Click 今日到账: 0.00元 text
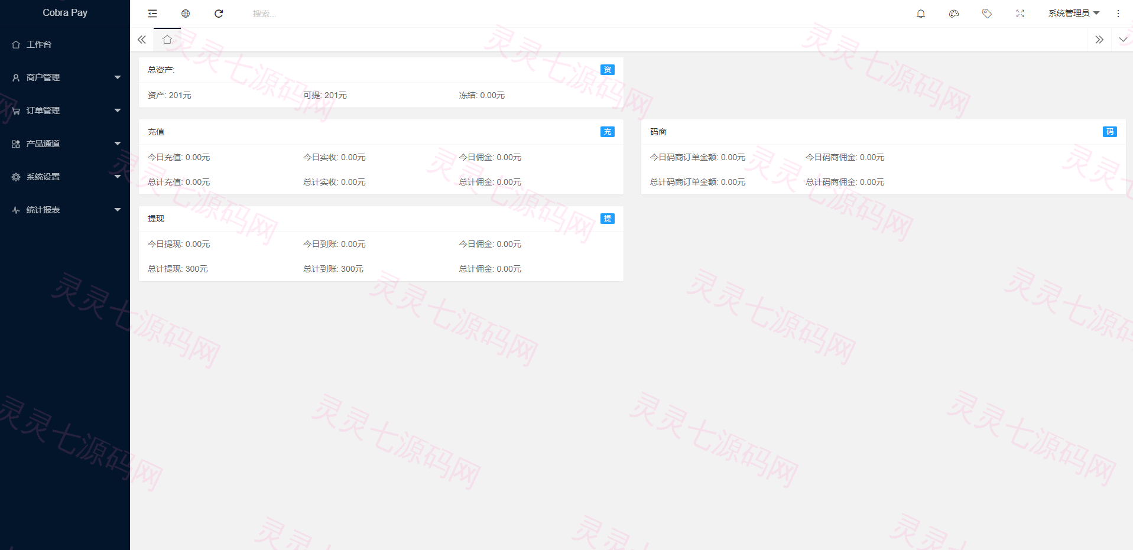 point(335,244)
